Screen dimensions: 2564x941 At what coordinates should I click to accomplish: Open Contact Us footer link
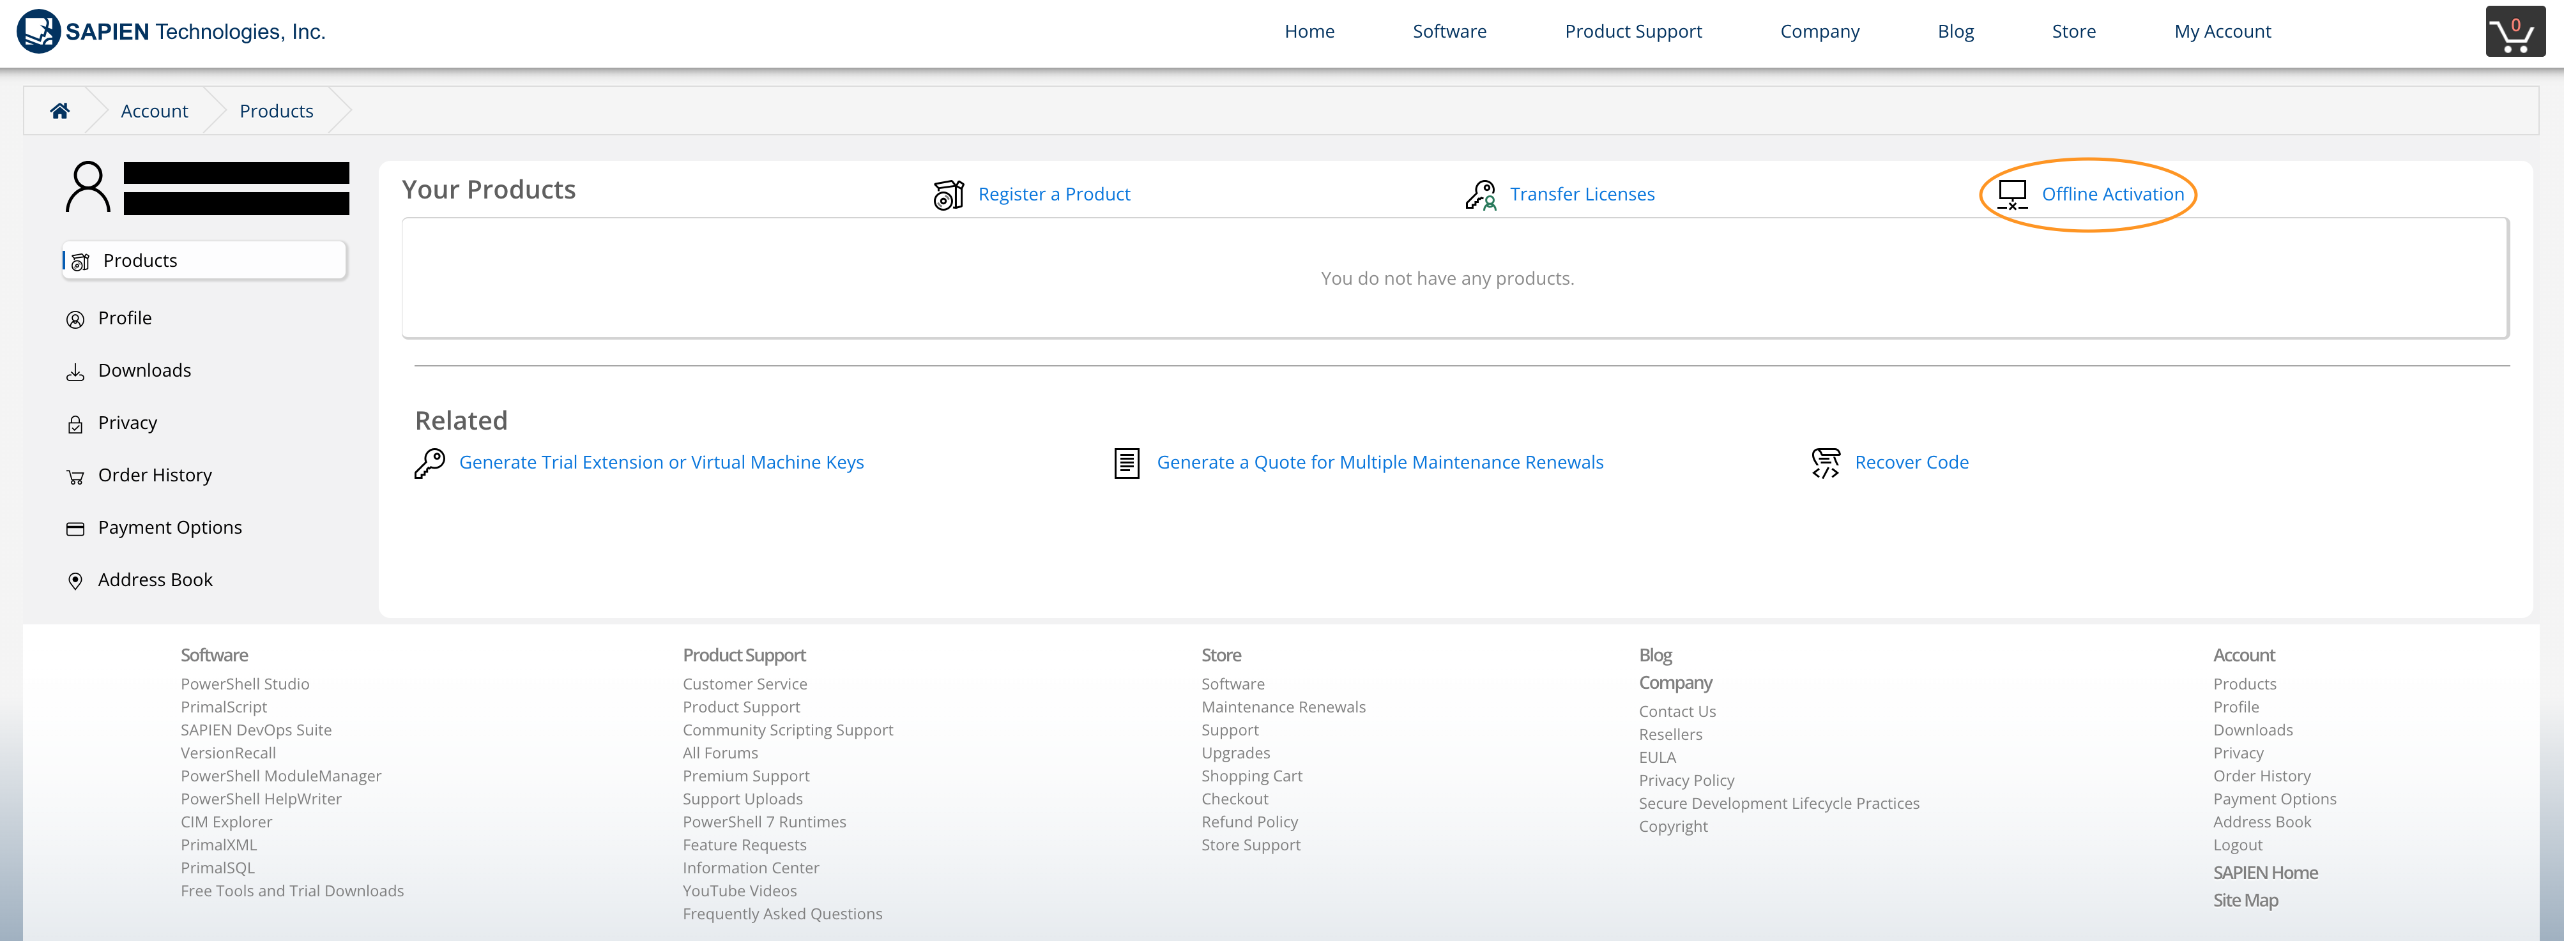coord(1677,711)
